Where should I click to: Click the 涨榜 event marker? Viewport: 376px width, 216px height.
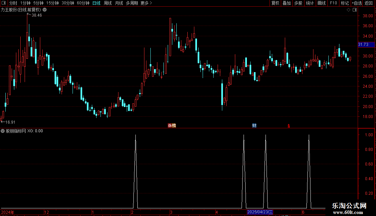[x=172, y=126]
